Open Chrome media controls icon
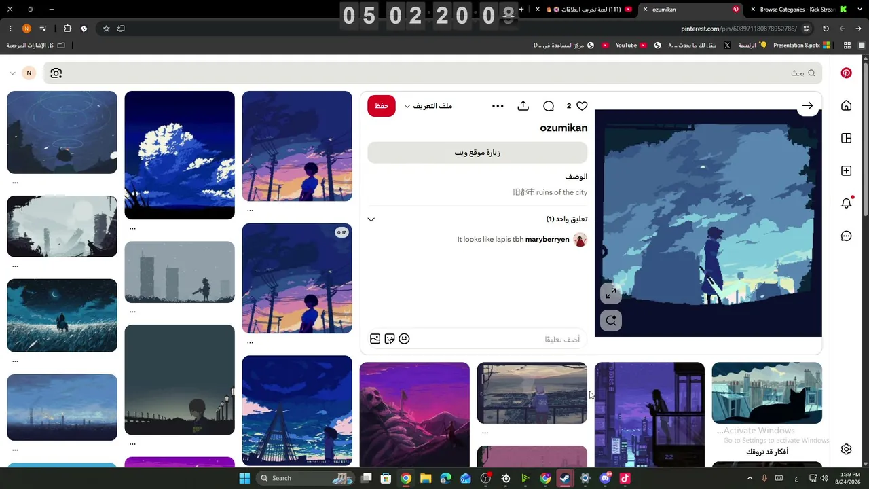This screenshot has width=869, height=489. [43, 29]
